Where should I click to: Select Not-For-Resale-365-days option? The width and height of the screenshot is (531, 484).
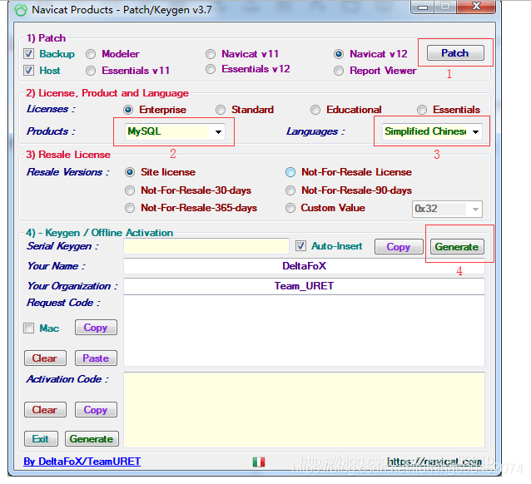130,208
